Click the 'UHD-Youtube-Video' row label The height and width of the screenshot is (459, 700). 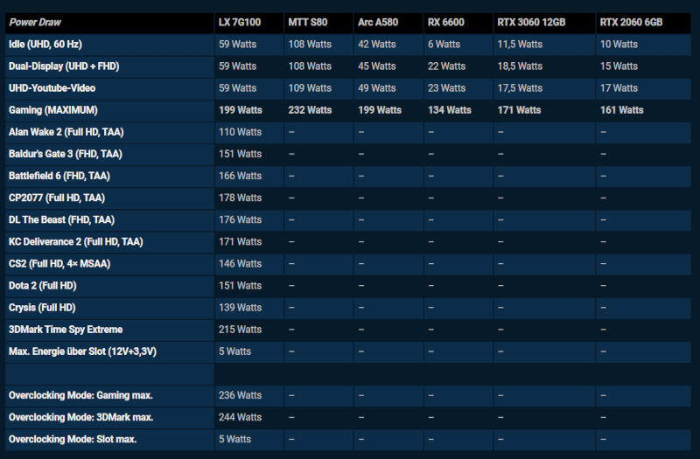pos(52,88)
